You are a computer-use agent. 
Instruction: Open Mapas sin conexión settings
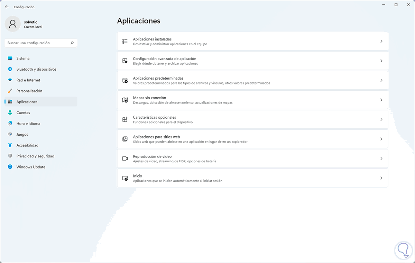pyautogui.click(x=252, y=100)
